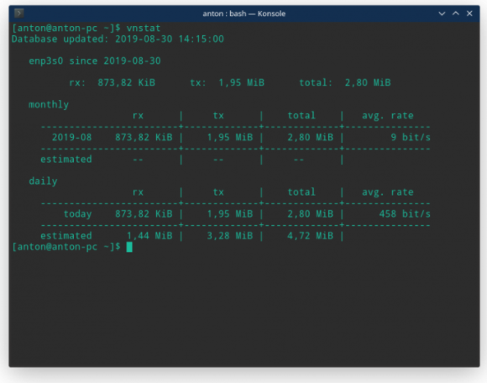Click the estimated '1,44 MiB' rx value
Viewport: 487px width, 383px height.
149,236
